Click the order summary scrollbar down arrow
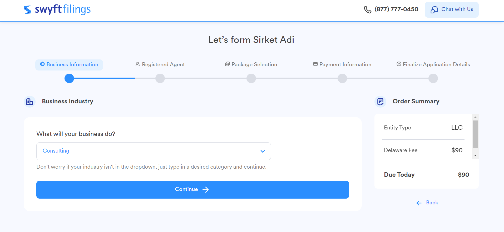Image resolution: width=504 pixels, height=232 pixels. click(x=475, y=155)
